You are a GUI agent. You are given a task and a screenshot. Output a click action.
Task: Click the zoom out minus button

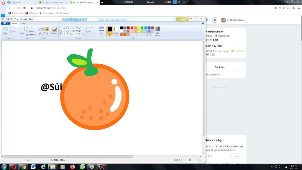click(180, 160)
